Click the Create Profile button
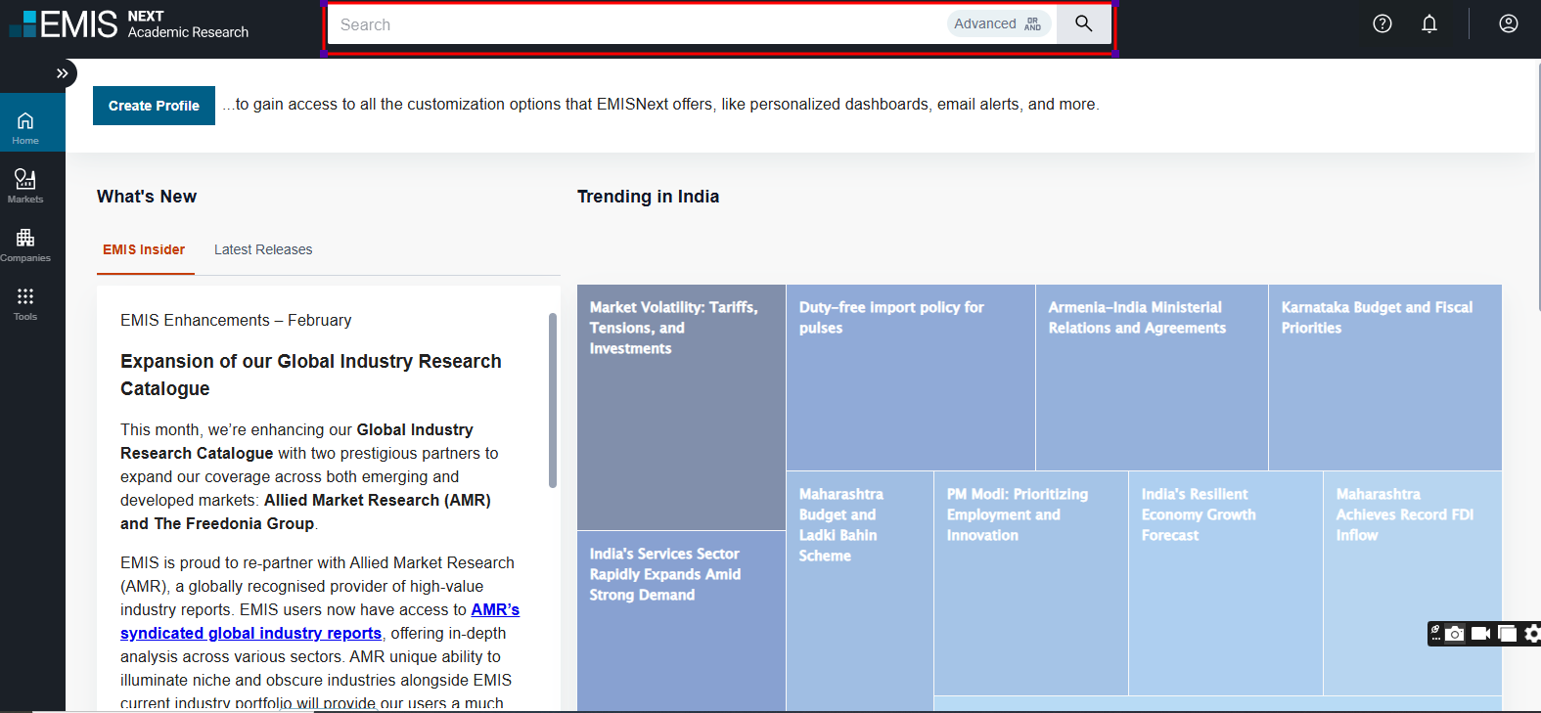This screenshot has width=1541, height=713. coord(154,106)
